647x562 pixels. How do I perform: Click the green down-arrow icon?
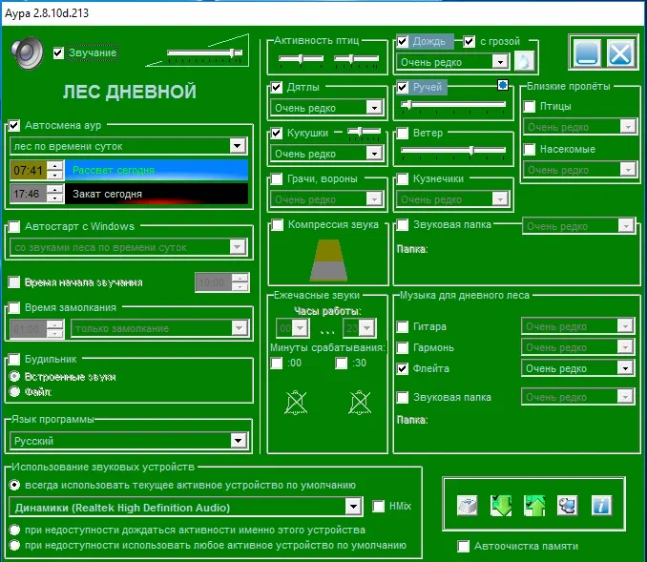pyautogui.click(x=501, y=506)
